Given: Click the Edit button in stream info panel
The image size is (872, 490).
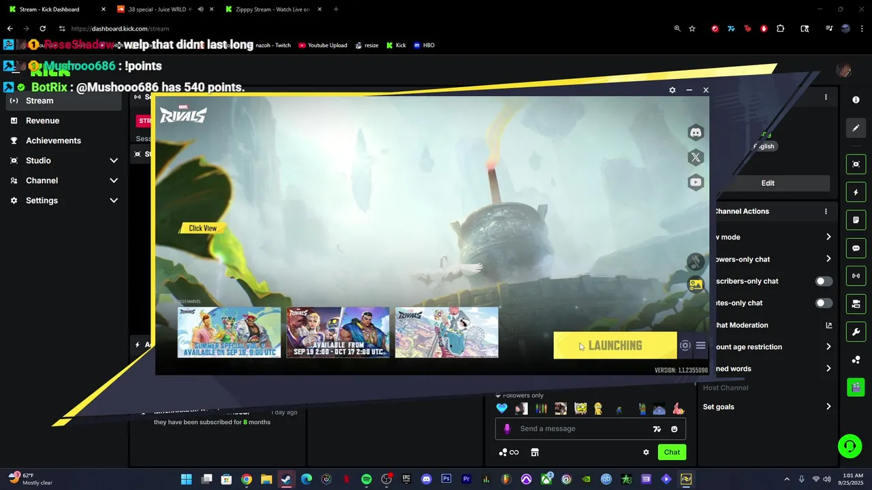Looking at the screenshot, I should [x=768, y=183].
